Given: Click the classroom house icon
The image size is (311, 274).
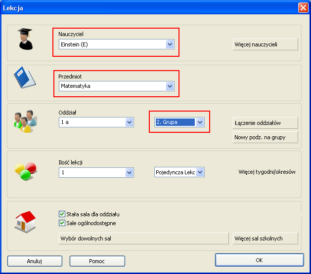Looking at the screenshot, I should (x=25, y=222).
